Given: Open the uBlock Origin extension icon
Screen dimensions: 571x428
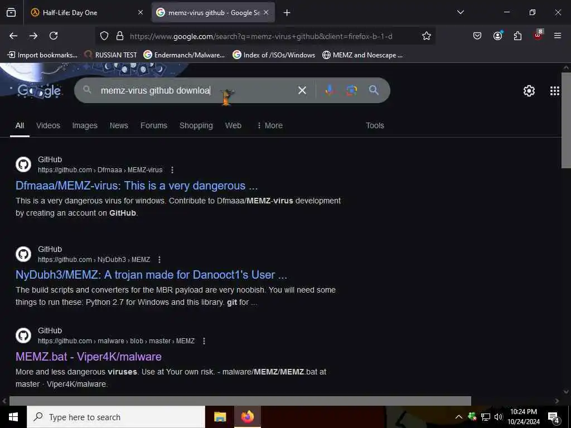Looking at the screenshot, I should coord(538,35).
